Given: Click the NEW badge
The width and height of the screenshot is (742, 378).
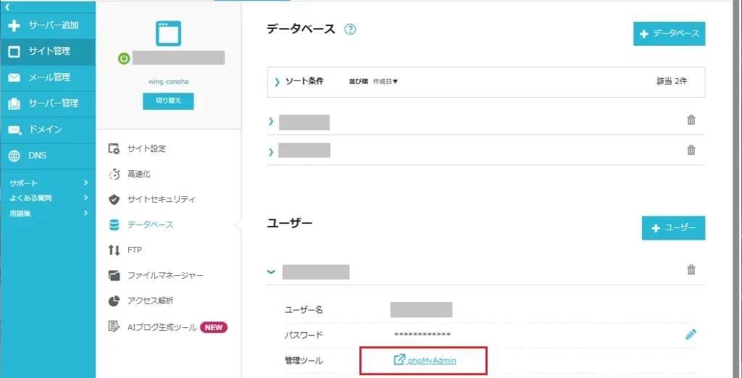Looking at the screenshot, I should [214, 327].
